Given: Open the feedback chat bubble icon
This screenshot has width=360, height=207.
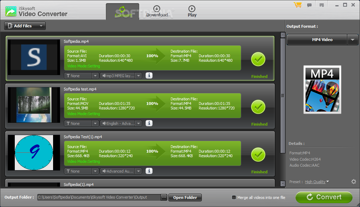Looking at the screenshot, I should [309, 5].
